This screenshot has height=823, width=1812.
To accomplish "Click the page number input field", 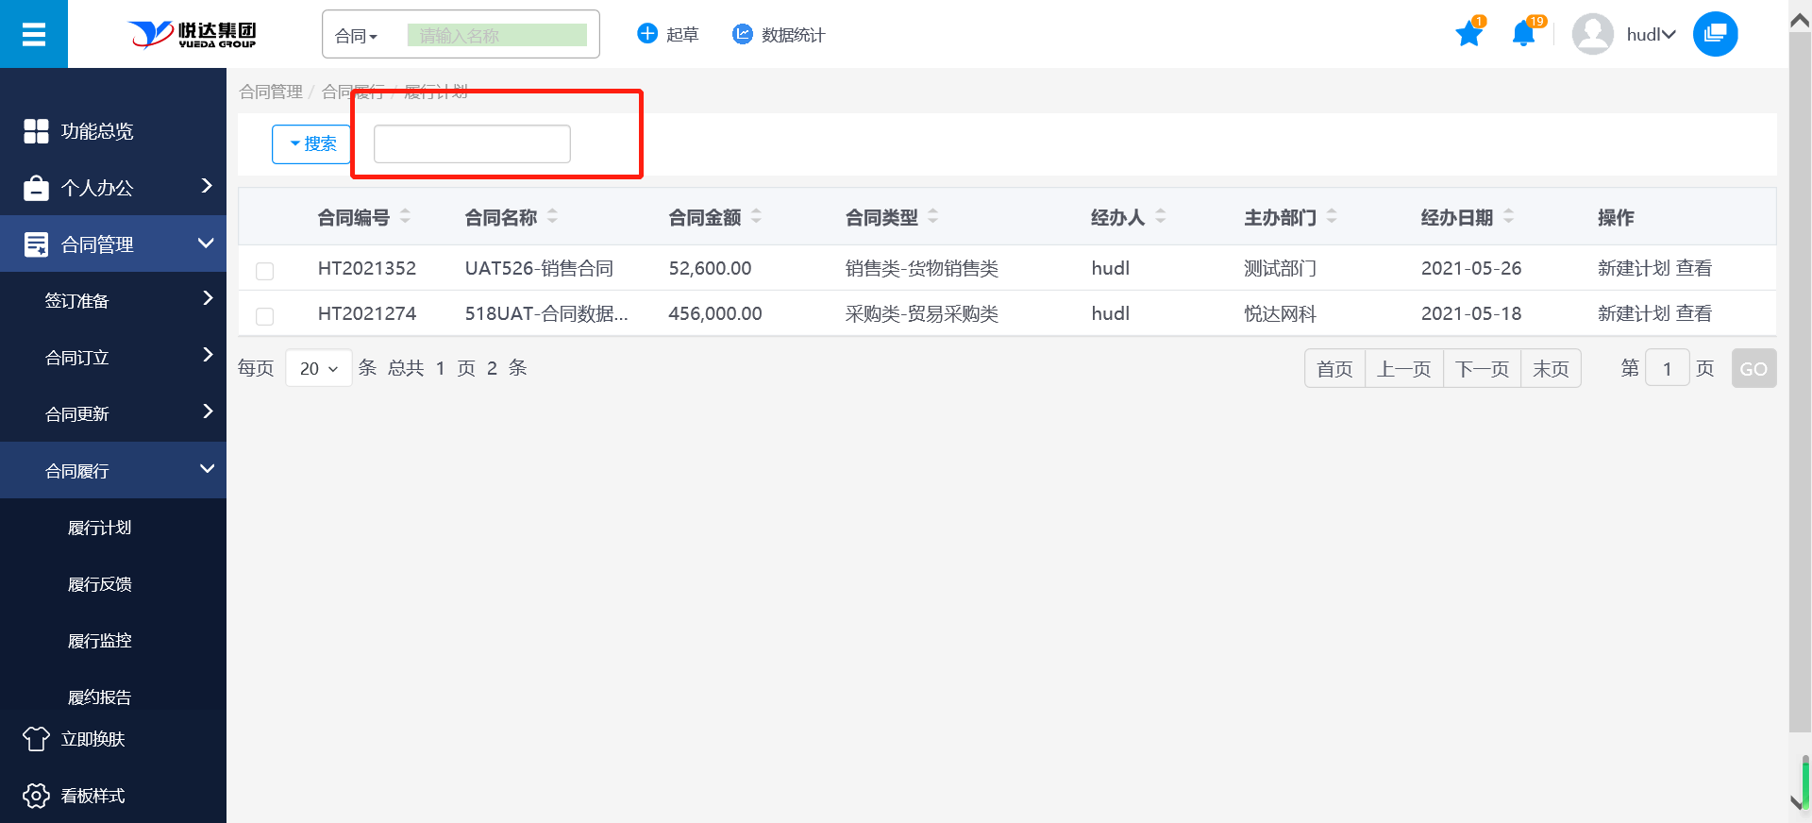I will pos(1667,368).
